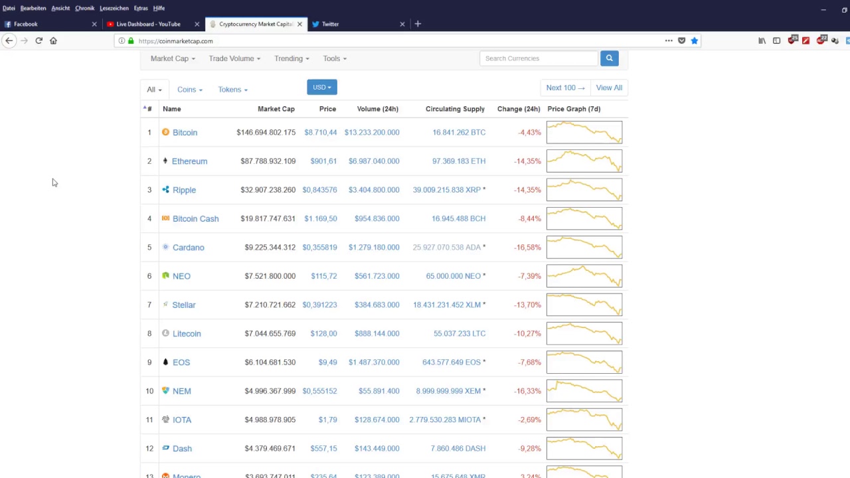Image resolution: width=850 pixels, height=478 pixels.
Task: Open a new tab with plus icon
Action: click(418, 24)
